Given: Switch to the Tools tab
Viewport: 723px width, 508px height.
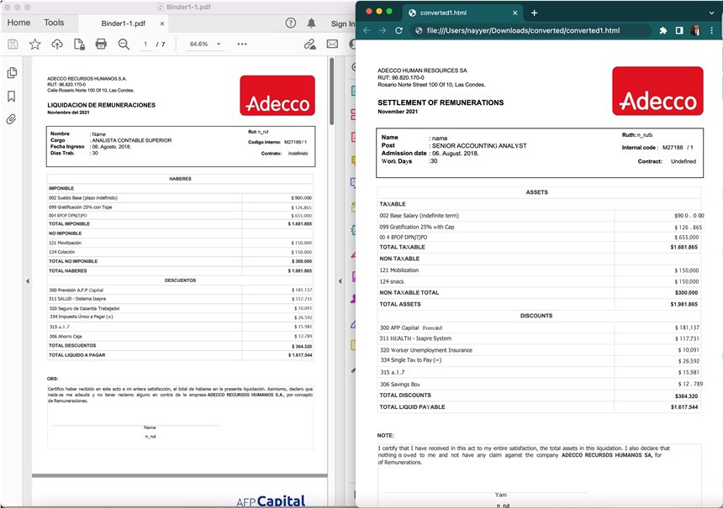Looking at the screenshot, I should [x=54, y=22].
